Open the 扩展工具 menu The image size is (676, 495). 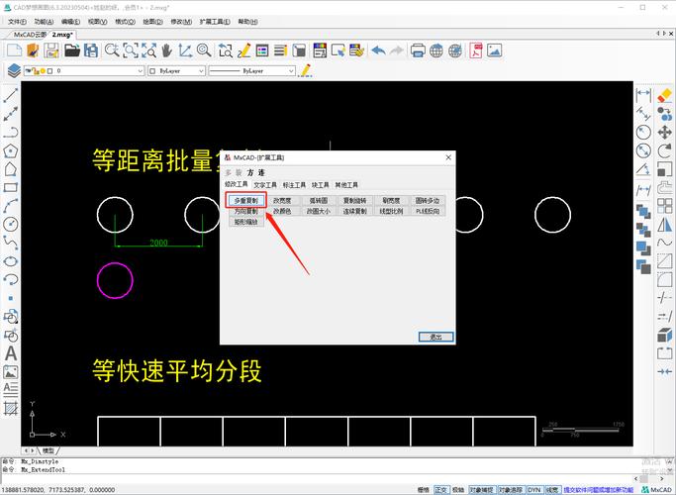(215, 22)
